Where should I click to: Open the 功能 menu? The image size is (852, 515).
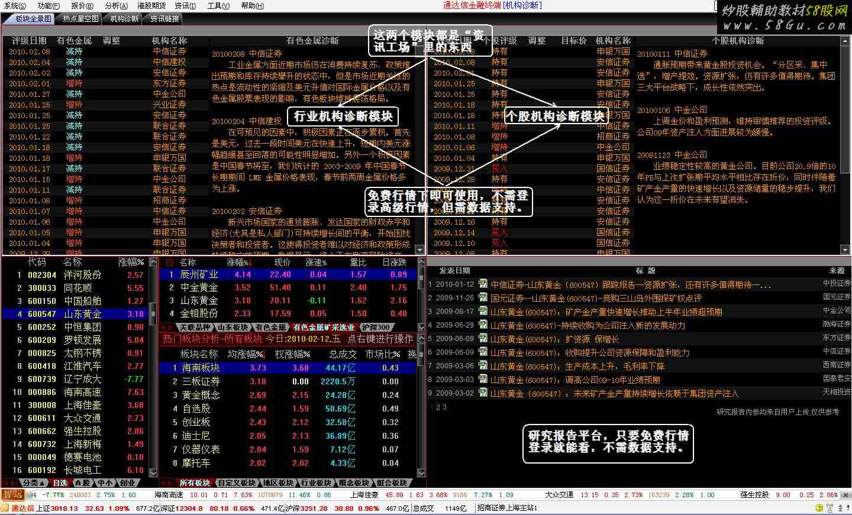[x=49, y=5]
